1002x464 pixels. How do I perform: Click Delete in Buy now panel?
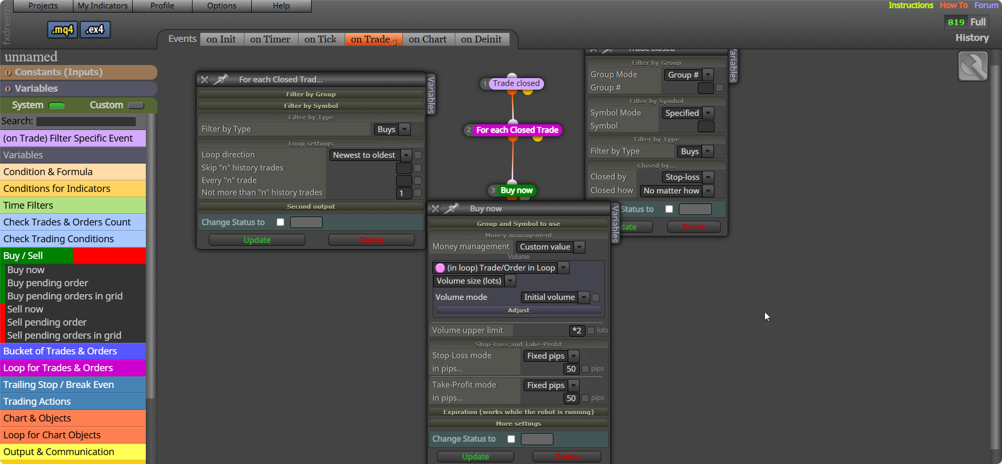(x=567, y=457)
